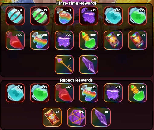
Task: Click the First-Time Rewards heading
Action: pyautogui.click(x=76, y=3)
